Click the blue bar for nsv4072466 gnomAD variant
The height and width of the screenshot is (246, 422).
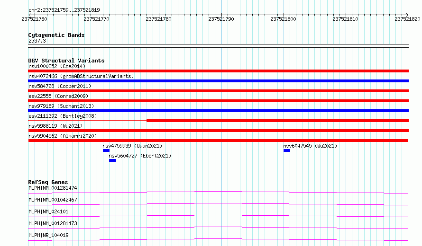click(x=218, y=81)
